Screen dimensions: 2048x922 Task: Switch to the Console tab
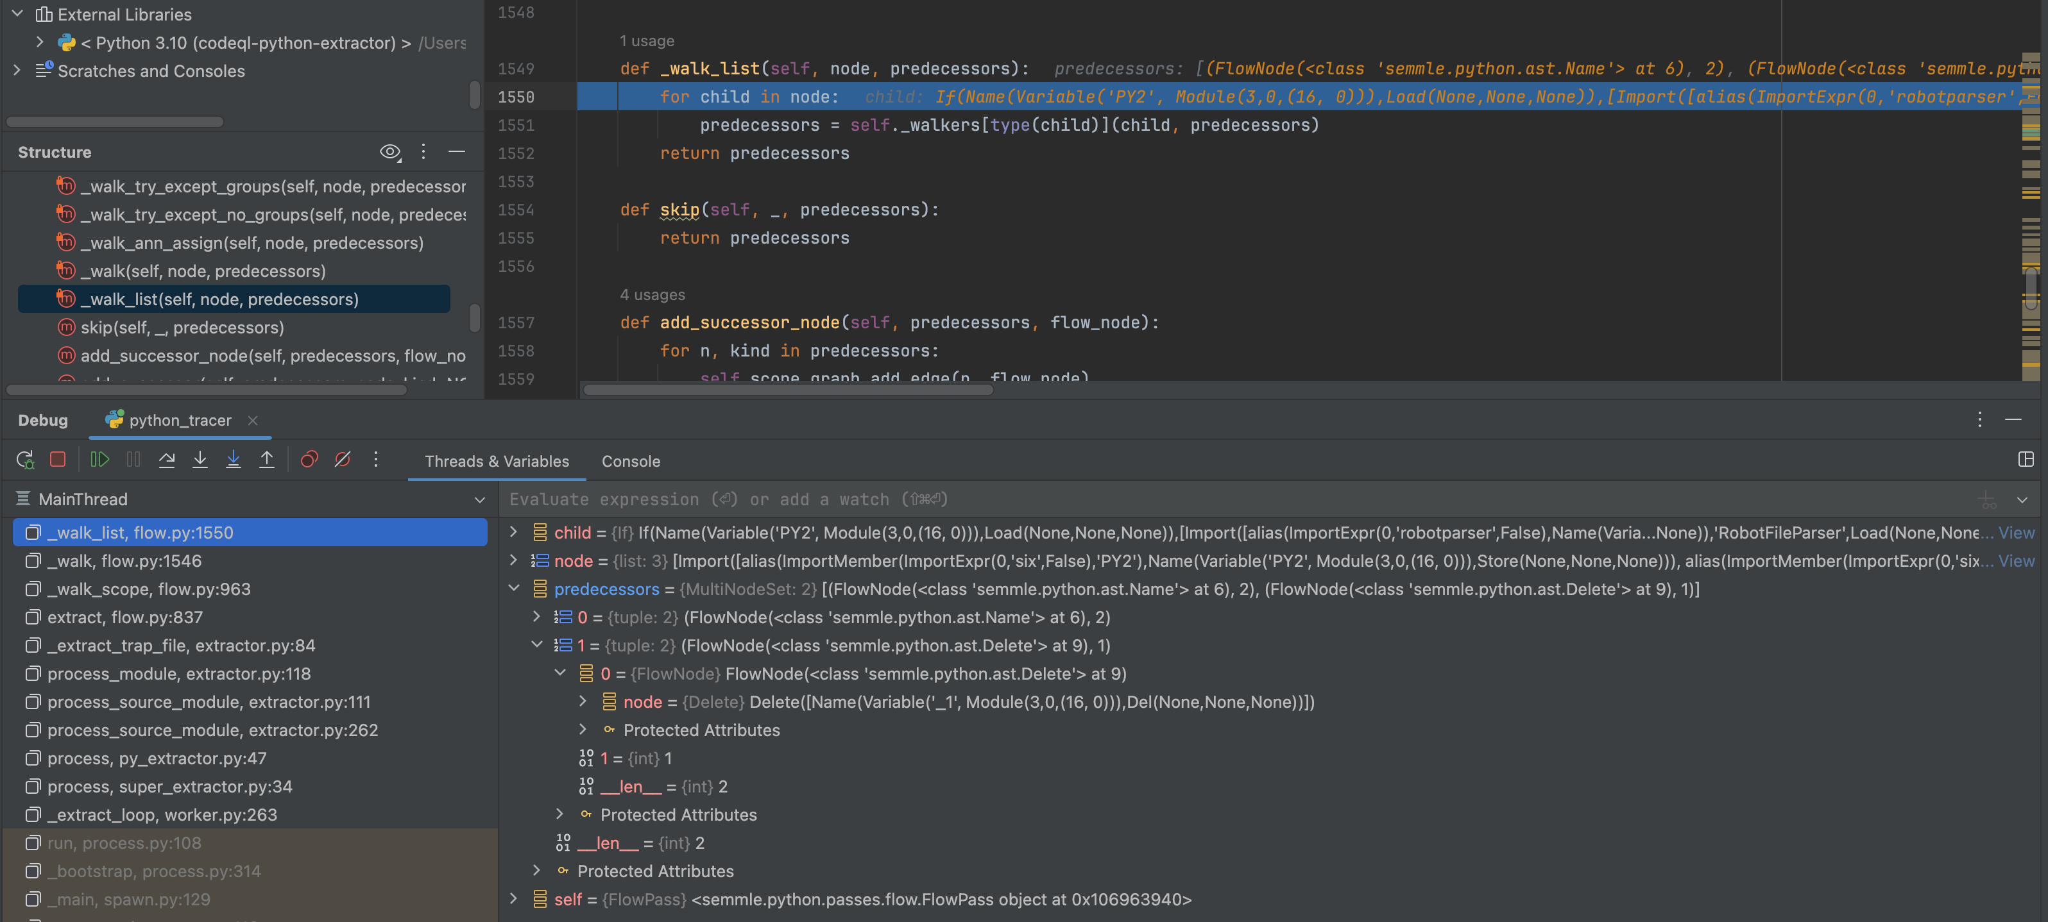(x=631, y=462)
